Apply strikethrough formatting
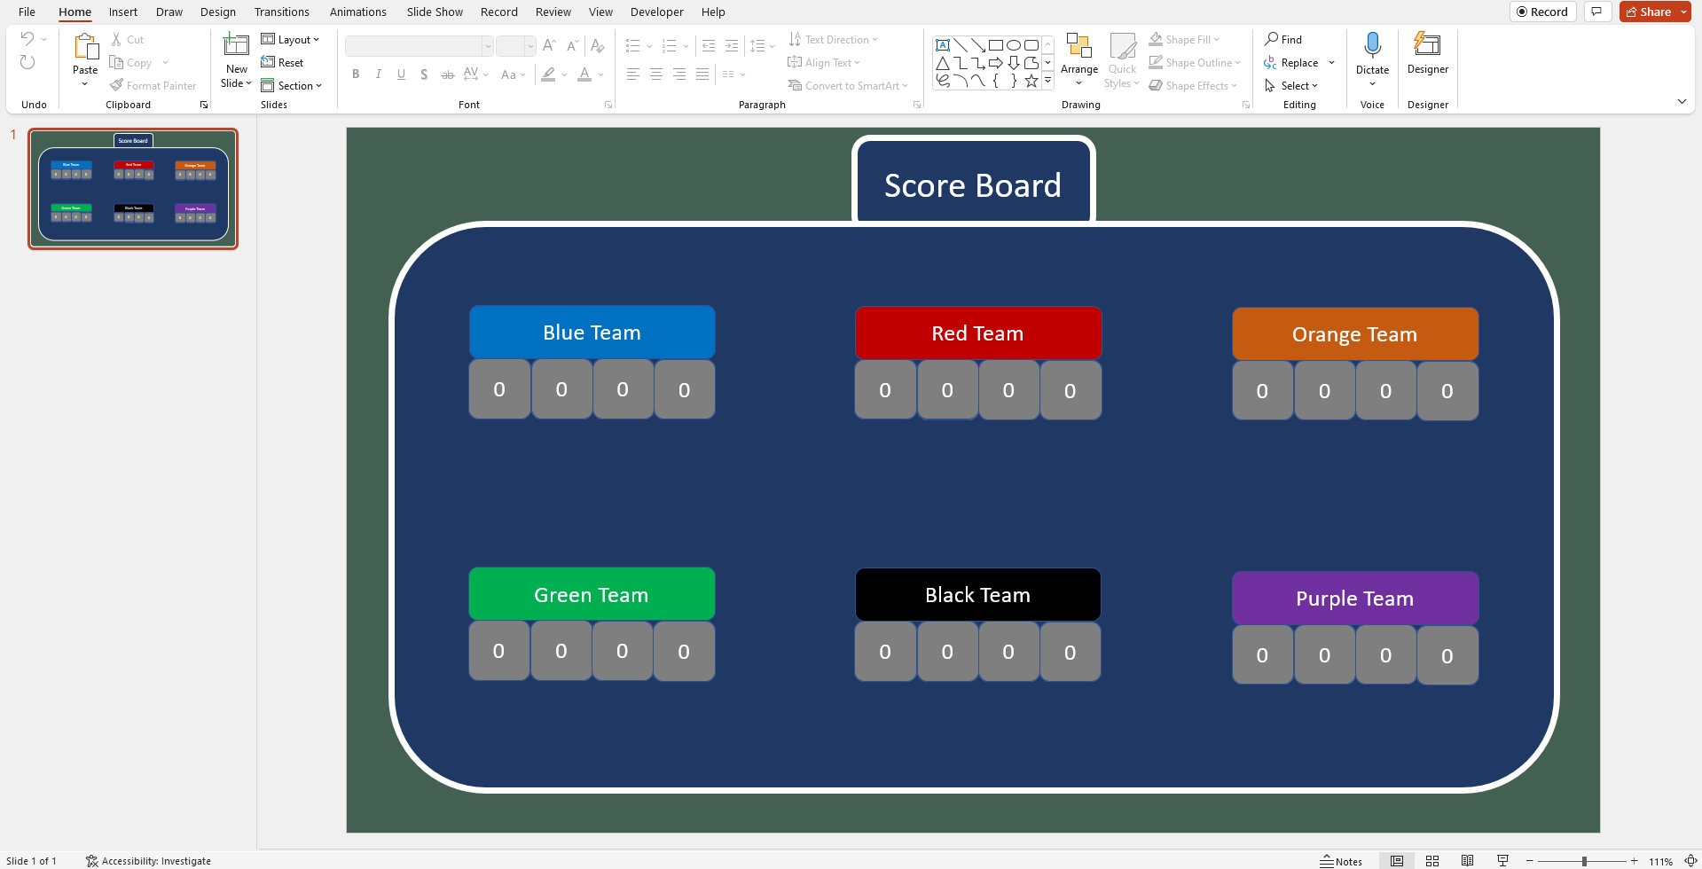 coord(448,74)
